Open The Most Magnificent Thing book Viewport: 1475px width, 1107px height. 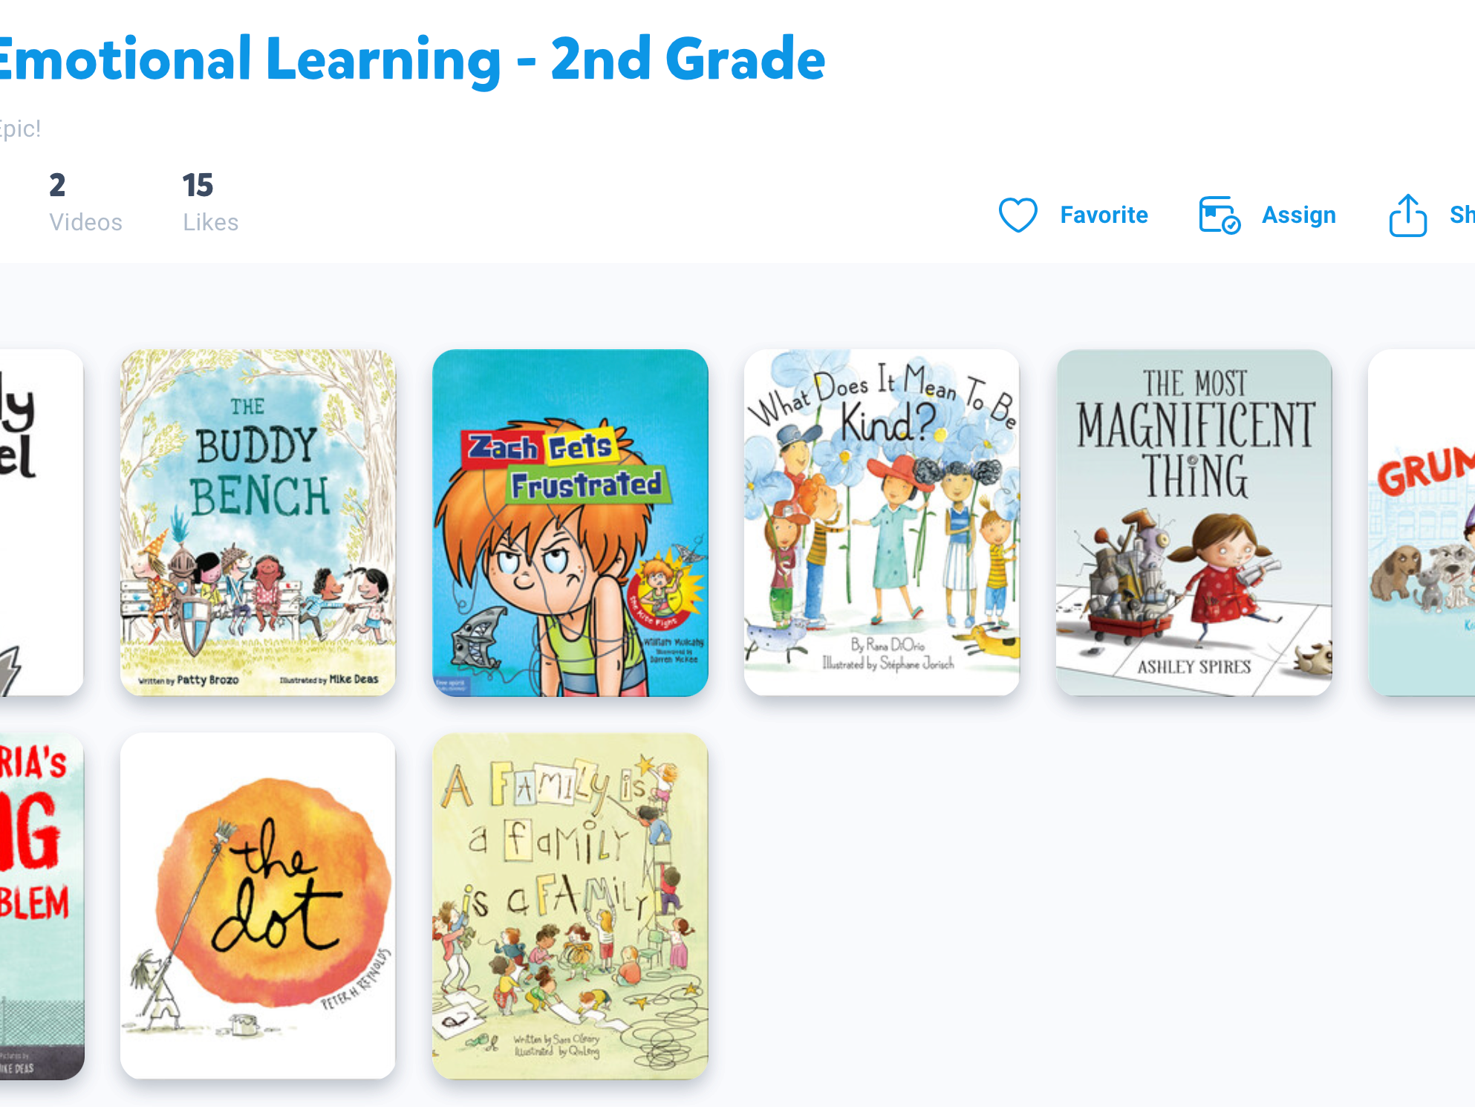pyautogui.click(x=1194, y=522)
